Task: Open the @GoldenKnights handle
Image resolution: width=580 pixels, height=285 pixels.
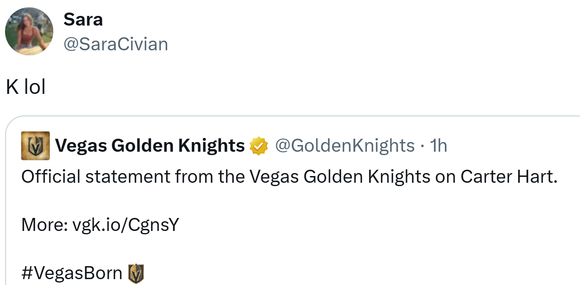Action: coord(345,146)
